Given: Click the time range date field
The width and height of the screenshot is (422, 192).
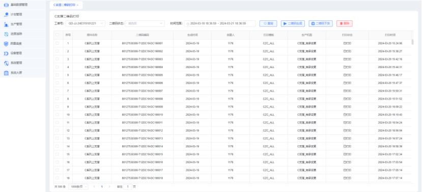Looking at the screenshot, I should tap(220, 24).
